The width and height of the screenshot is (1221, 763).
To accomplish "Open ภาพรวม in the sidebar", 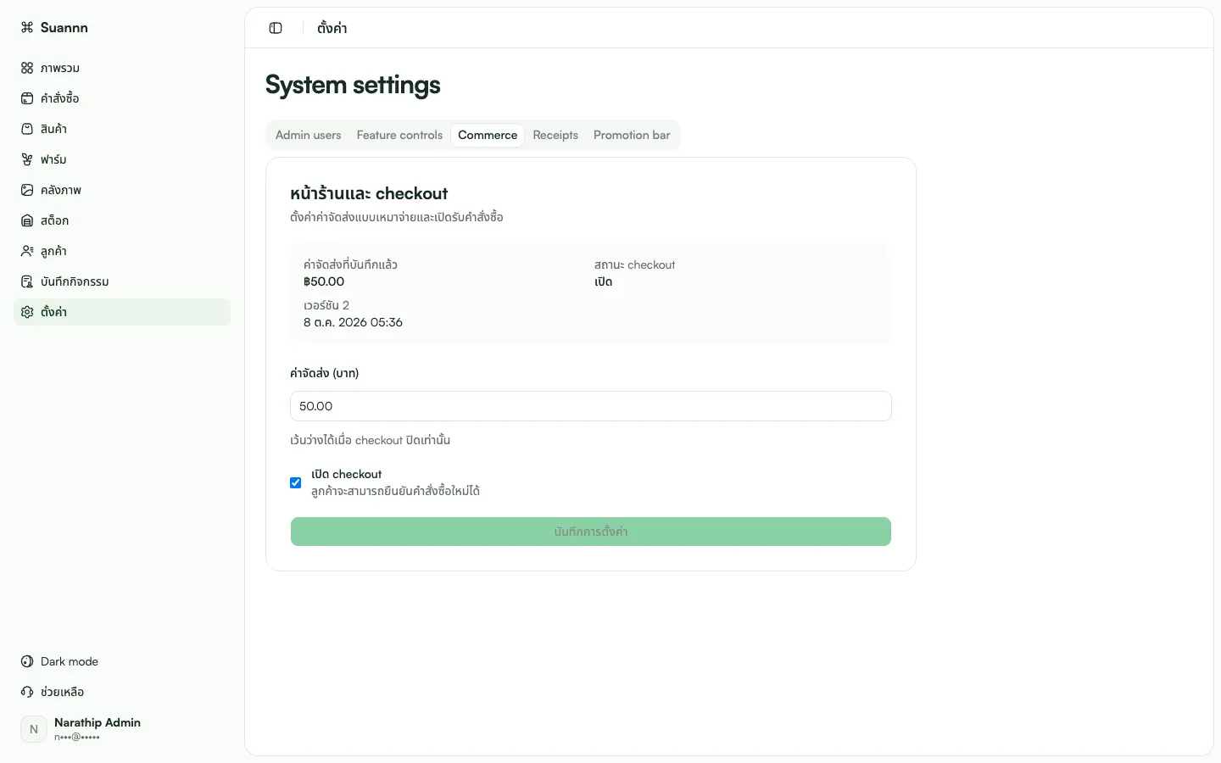I will coord(122,68).
